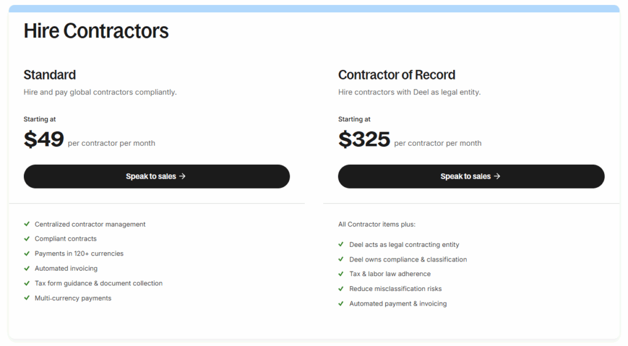Select the Standard plan title
The width and height of the screenshot is (628, 346).
[x=50, y=75]
